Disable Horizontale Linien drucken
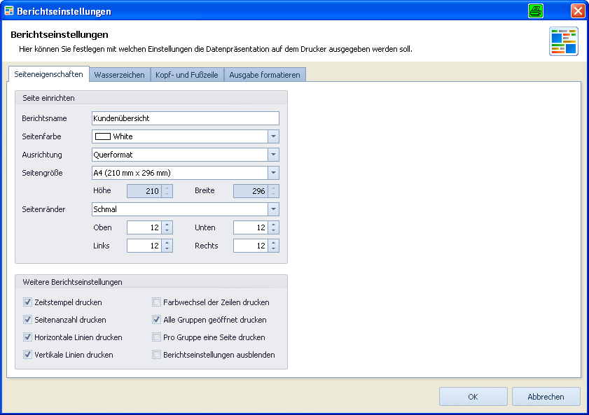This screenshot has height=415, width=589. 27,337
